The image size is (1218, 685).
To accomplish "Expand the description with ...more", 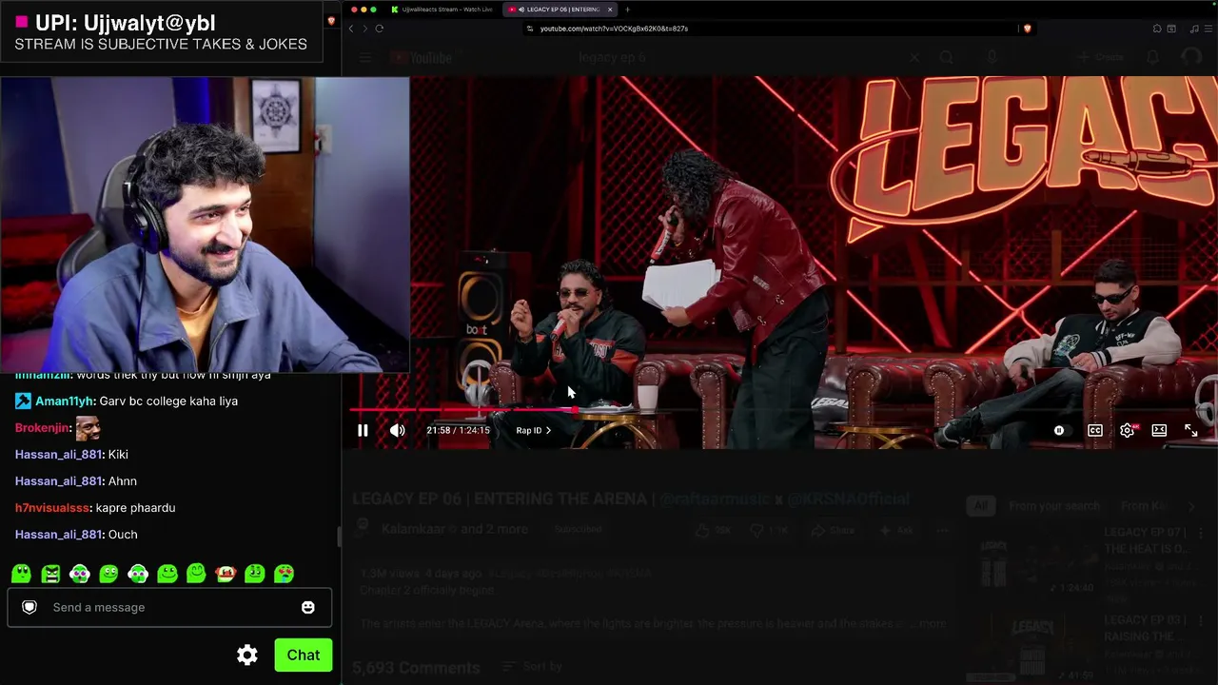I will pos(928,623).
